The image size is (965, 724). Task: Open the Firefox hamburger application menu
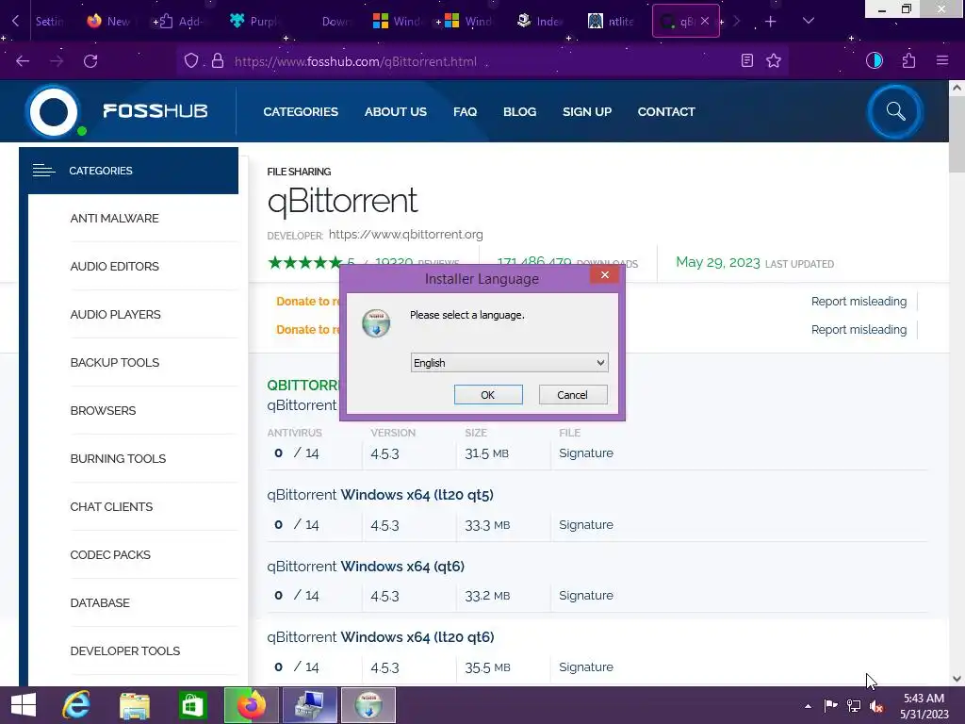(x=942, y=60)
